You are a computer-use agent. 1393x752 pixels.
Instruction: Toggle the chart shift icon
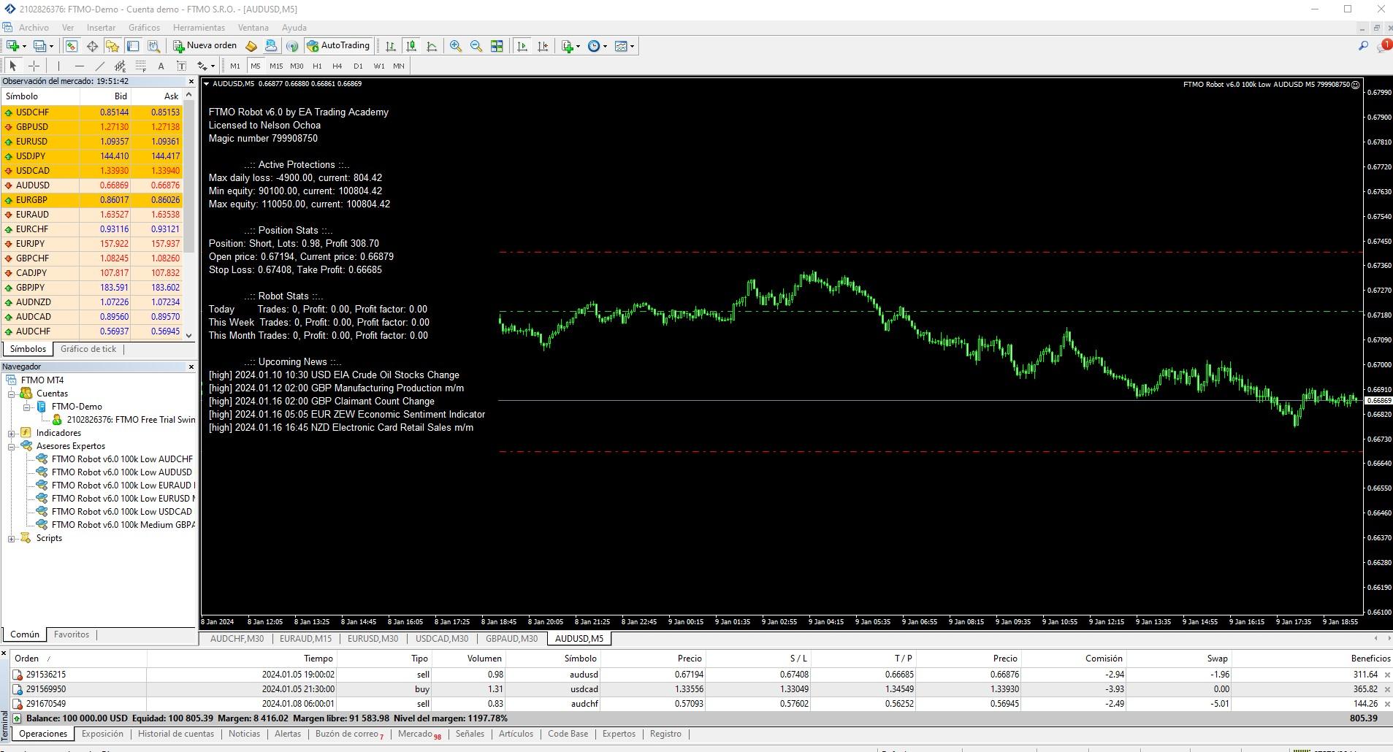(542, 46)
